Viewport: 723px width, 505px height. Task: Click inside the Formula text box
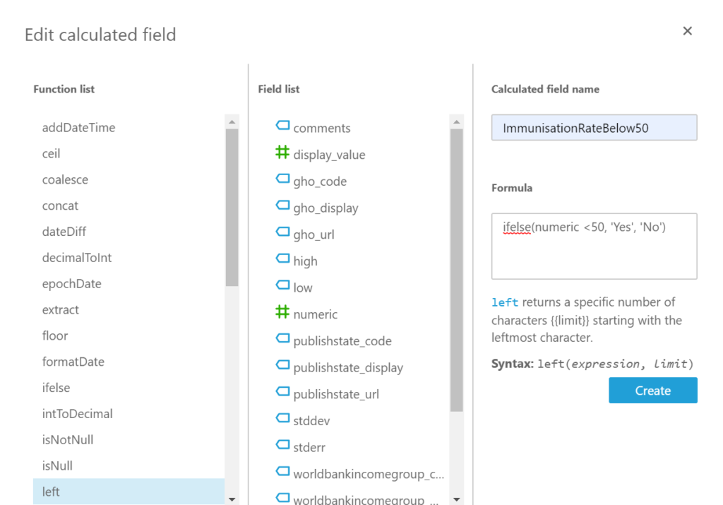pyautogui.click(x=594, y=246)
